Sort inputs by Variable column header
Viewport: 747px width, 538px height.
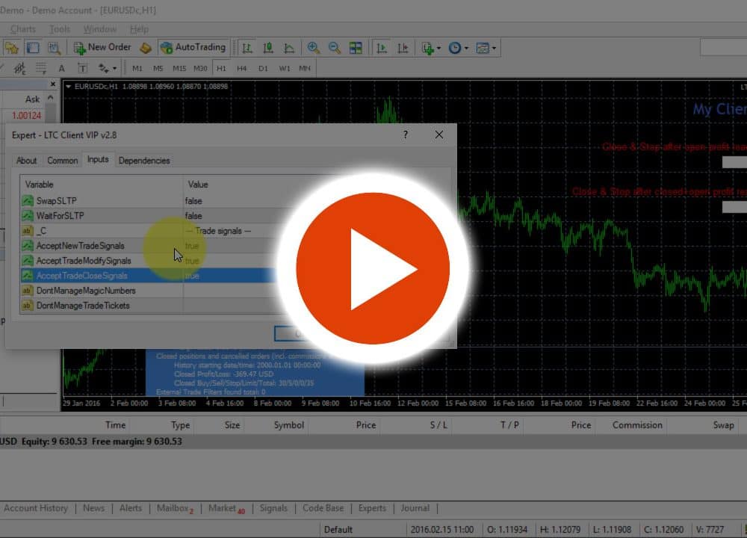pyautogui.click(x=102, y=185)
